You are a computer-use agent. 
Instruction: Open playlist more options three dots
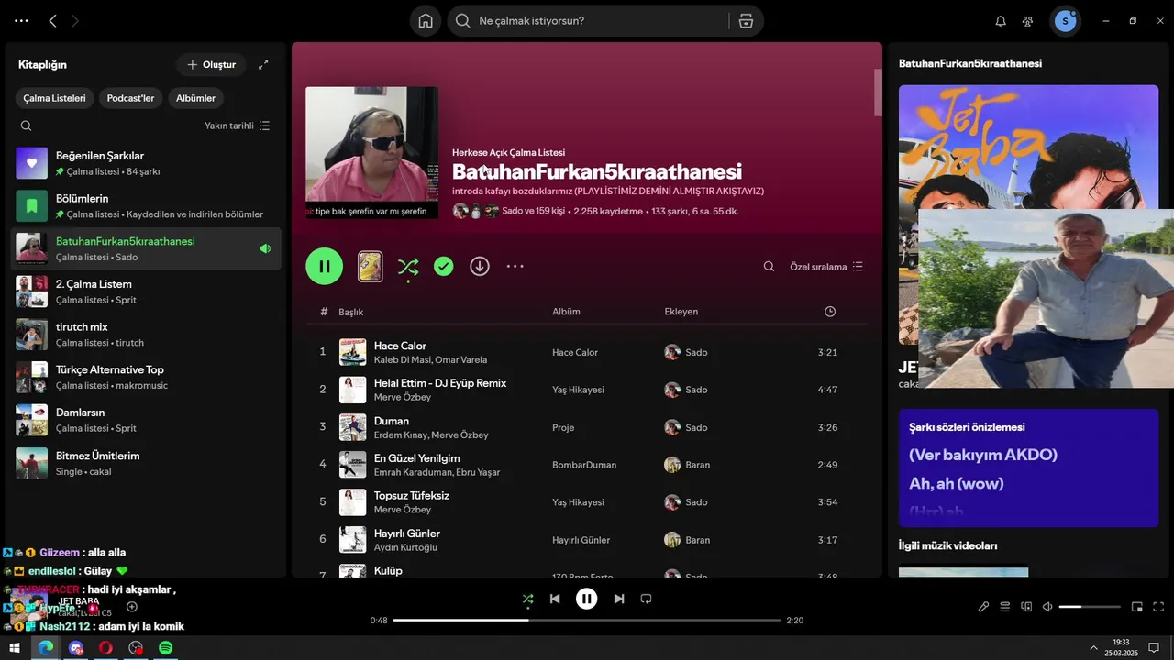[515, 267]
